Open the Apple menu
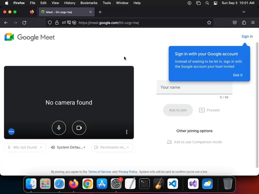 (7, 3)
